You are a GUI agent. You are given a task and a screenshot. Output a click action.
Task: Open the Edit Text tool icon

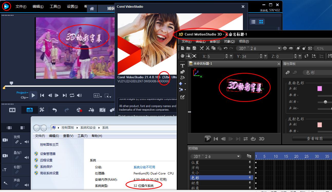pyautogui.click(x=182, y=97)
